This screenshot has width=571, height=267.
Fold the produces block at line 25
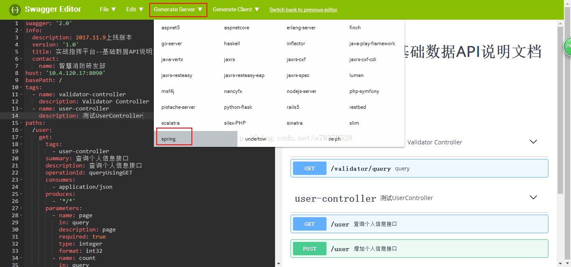point(21,194)
